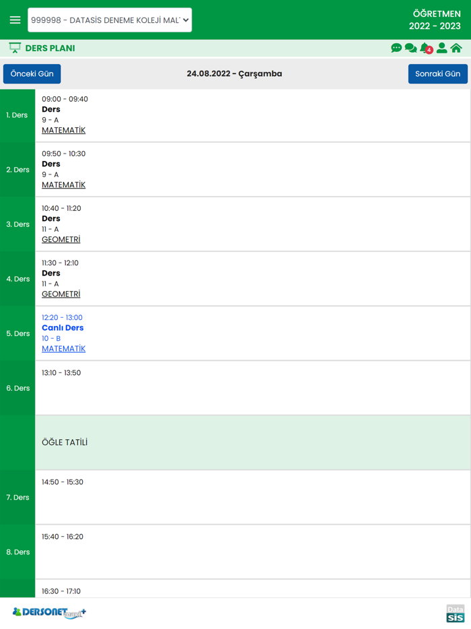Click the Ders Planı presentation board icon
Screen dimensions: 471x629
(15, 48)
